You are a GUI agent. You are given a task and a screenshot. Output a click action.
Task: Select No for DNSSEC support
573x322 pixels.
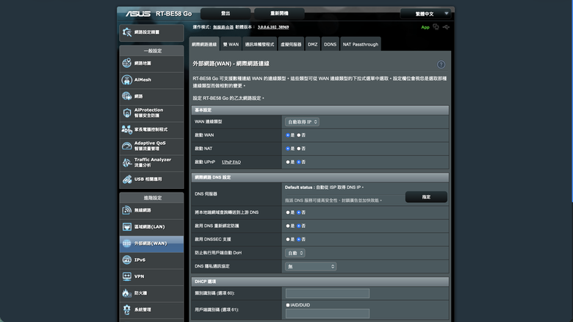(x=298, y=240)
